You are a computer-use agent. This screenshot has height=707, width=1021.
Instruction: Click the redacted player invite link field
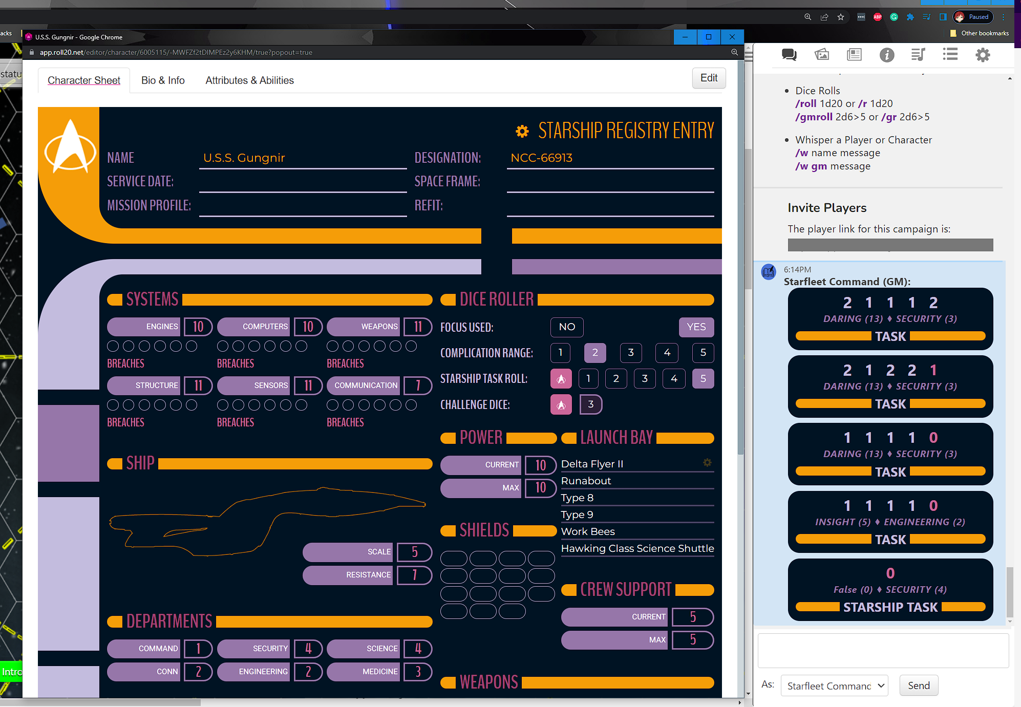click(890, 245)
